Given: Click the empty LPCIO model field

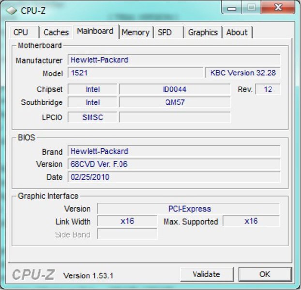Looking at the screenshot, I should point(175,117).
